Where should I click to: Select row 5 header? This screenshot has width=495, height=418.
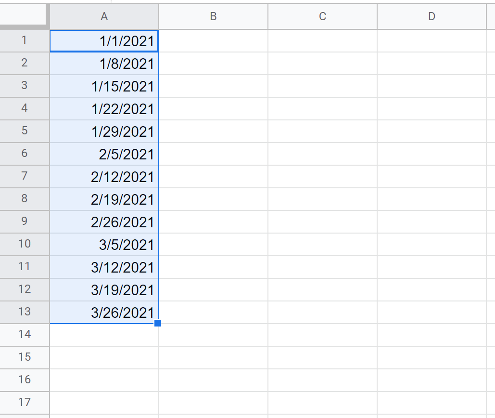click(25, 131)
